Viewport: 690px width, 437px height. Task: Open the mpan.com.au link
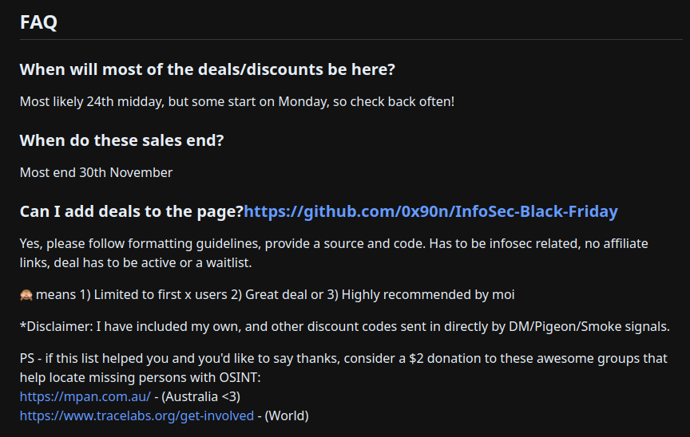pyautogui.click(x=85, y=396)
